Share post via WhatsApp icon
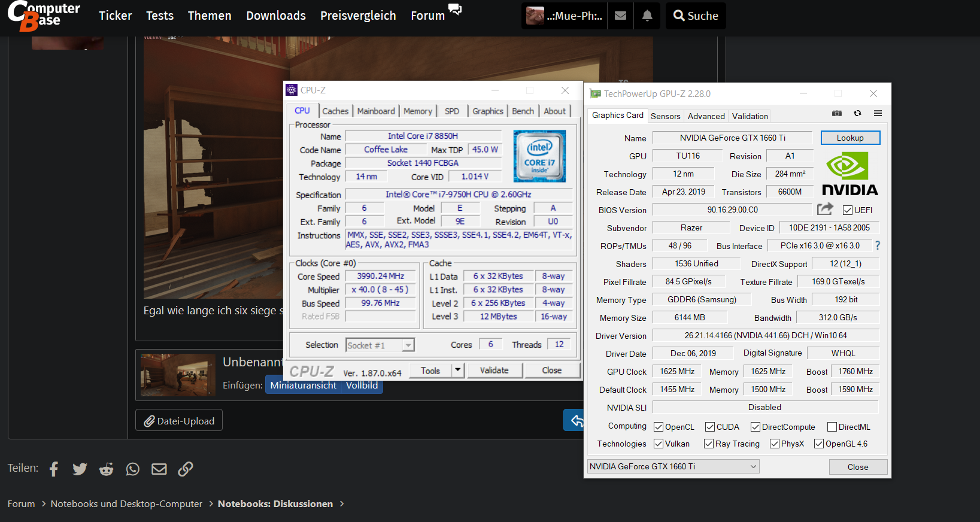 [132, 469]
